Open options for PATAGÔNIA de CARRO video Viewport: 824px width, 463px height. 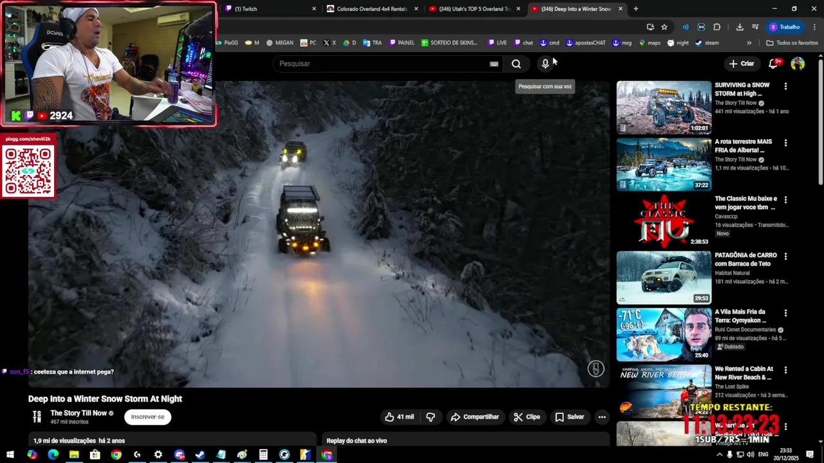point(785,256)
